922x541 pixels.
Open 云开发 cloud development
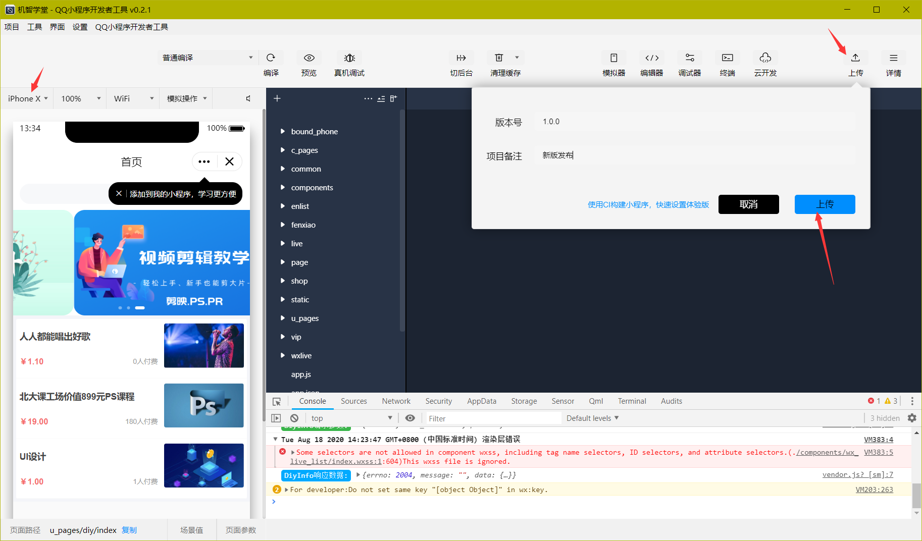click(765, 58)
